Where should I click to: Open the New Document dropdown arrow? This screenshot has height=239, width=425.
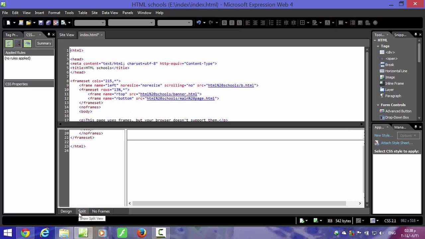click(x=14, y=23)
